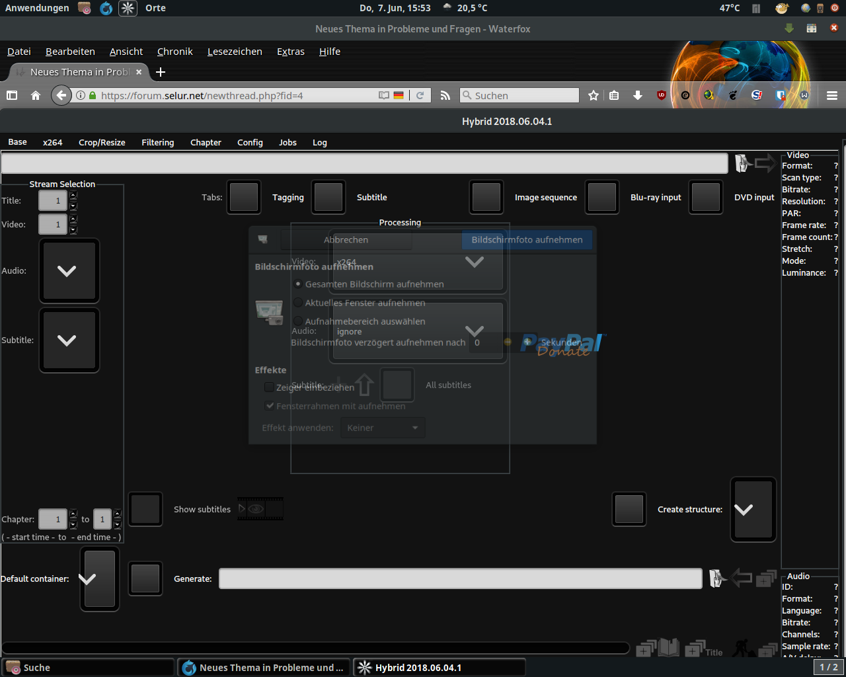This screenshot has height=677, width=846.
Task: Expand the Create structure dropdown
Action: pos(753,509)
